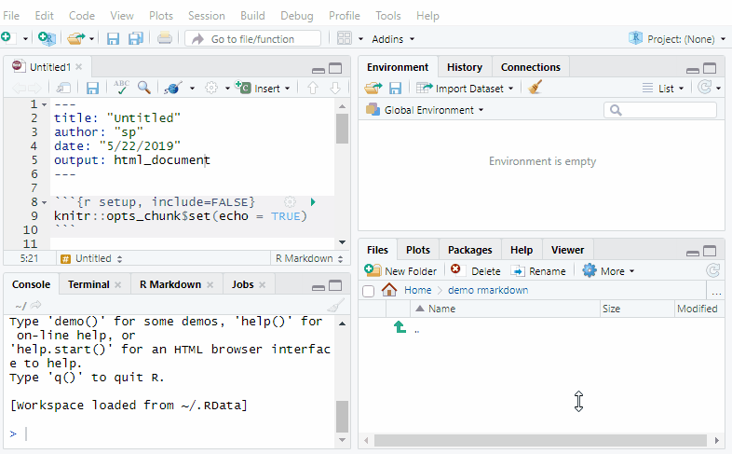This screenshot has width=732, height=454.
Task: Click the find/replace magnifier icon
Action: click(144, 88)
